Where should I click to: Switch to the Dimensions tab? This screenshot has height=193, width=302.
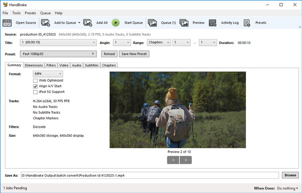click(34, 65)
